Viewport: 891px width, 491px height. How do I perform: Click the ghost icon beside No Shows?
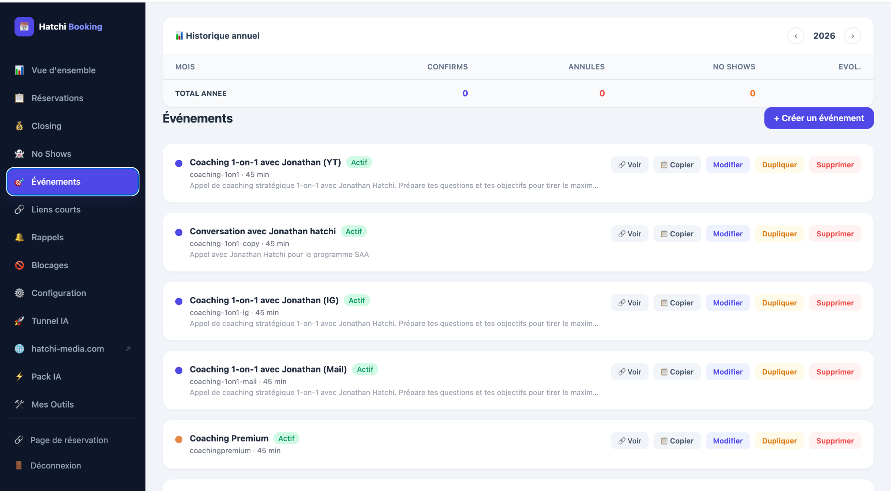click(19, 154)
